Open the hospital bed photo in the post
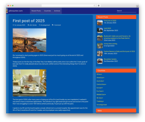The height and width of the screenshot is (122, 145). tap(30, 83)
